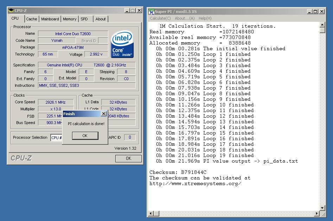Minimize the CPU-Z window

pyautogui.click(x=127, y=11)
